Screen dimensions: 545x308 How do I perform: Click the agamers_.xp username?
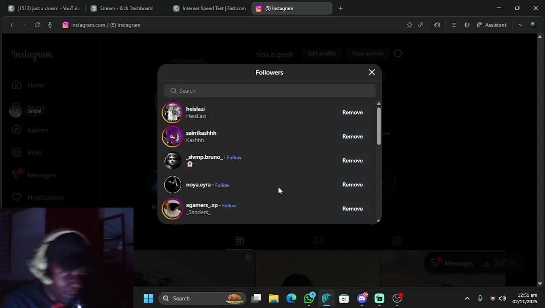click(x=202, y=205)
